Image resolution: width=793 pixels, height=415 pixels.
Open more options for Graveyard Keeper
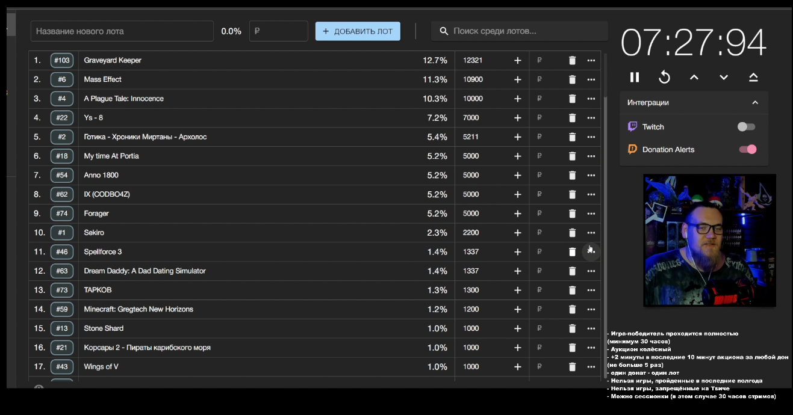[591, 60]
